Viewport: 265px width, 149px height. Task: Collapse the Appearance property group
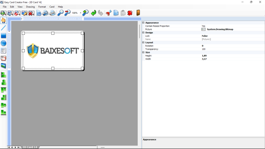tap(143, 23)
